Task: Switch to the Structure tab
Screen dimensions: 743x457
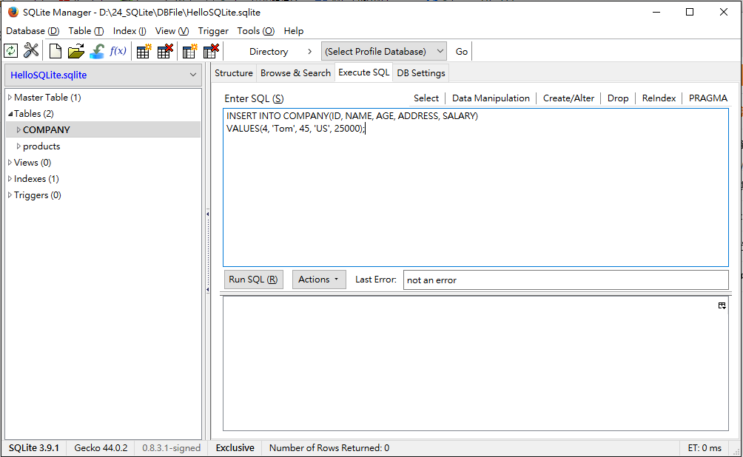Action: pos(234,73)
